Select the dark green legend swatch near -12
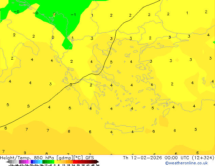The image size is (215, 166). point(44,162)
